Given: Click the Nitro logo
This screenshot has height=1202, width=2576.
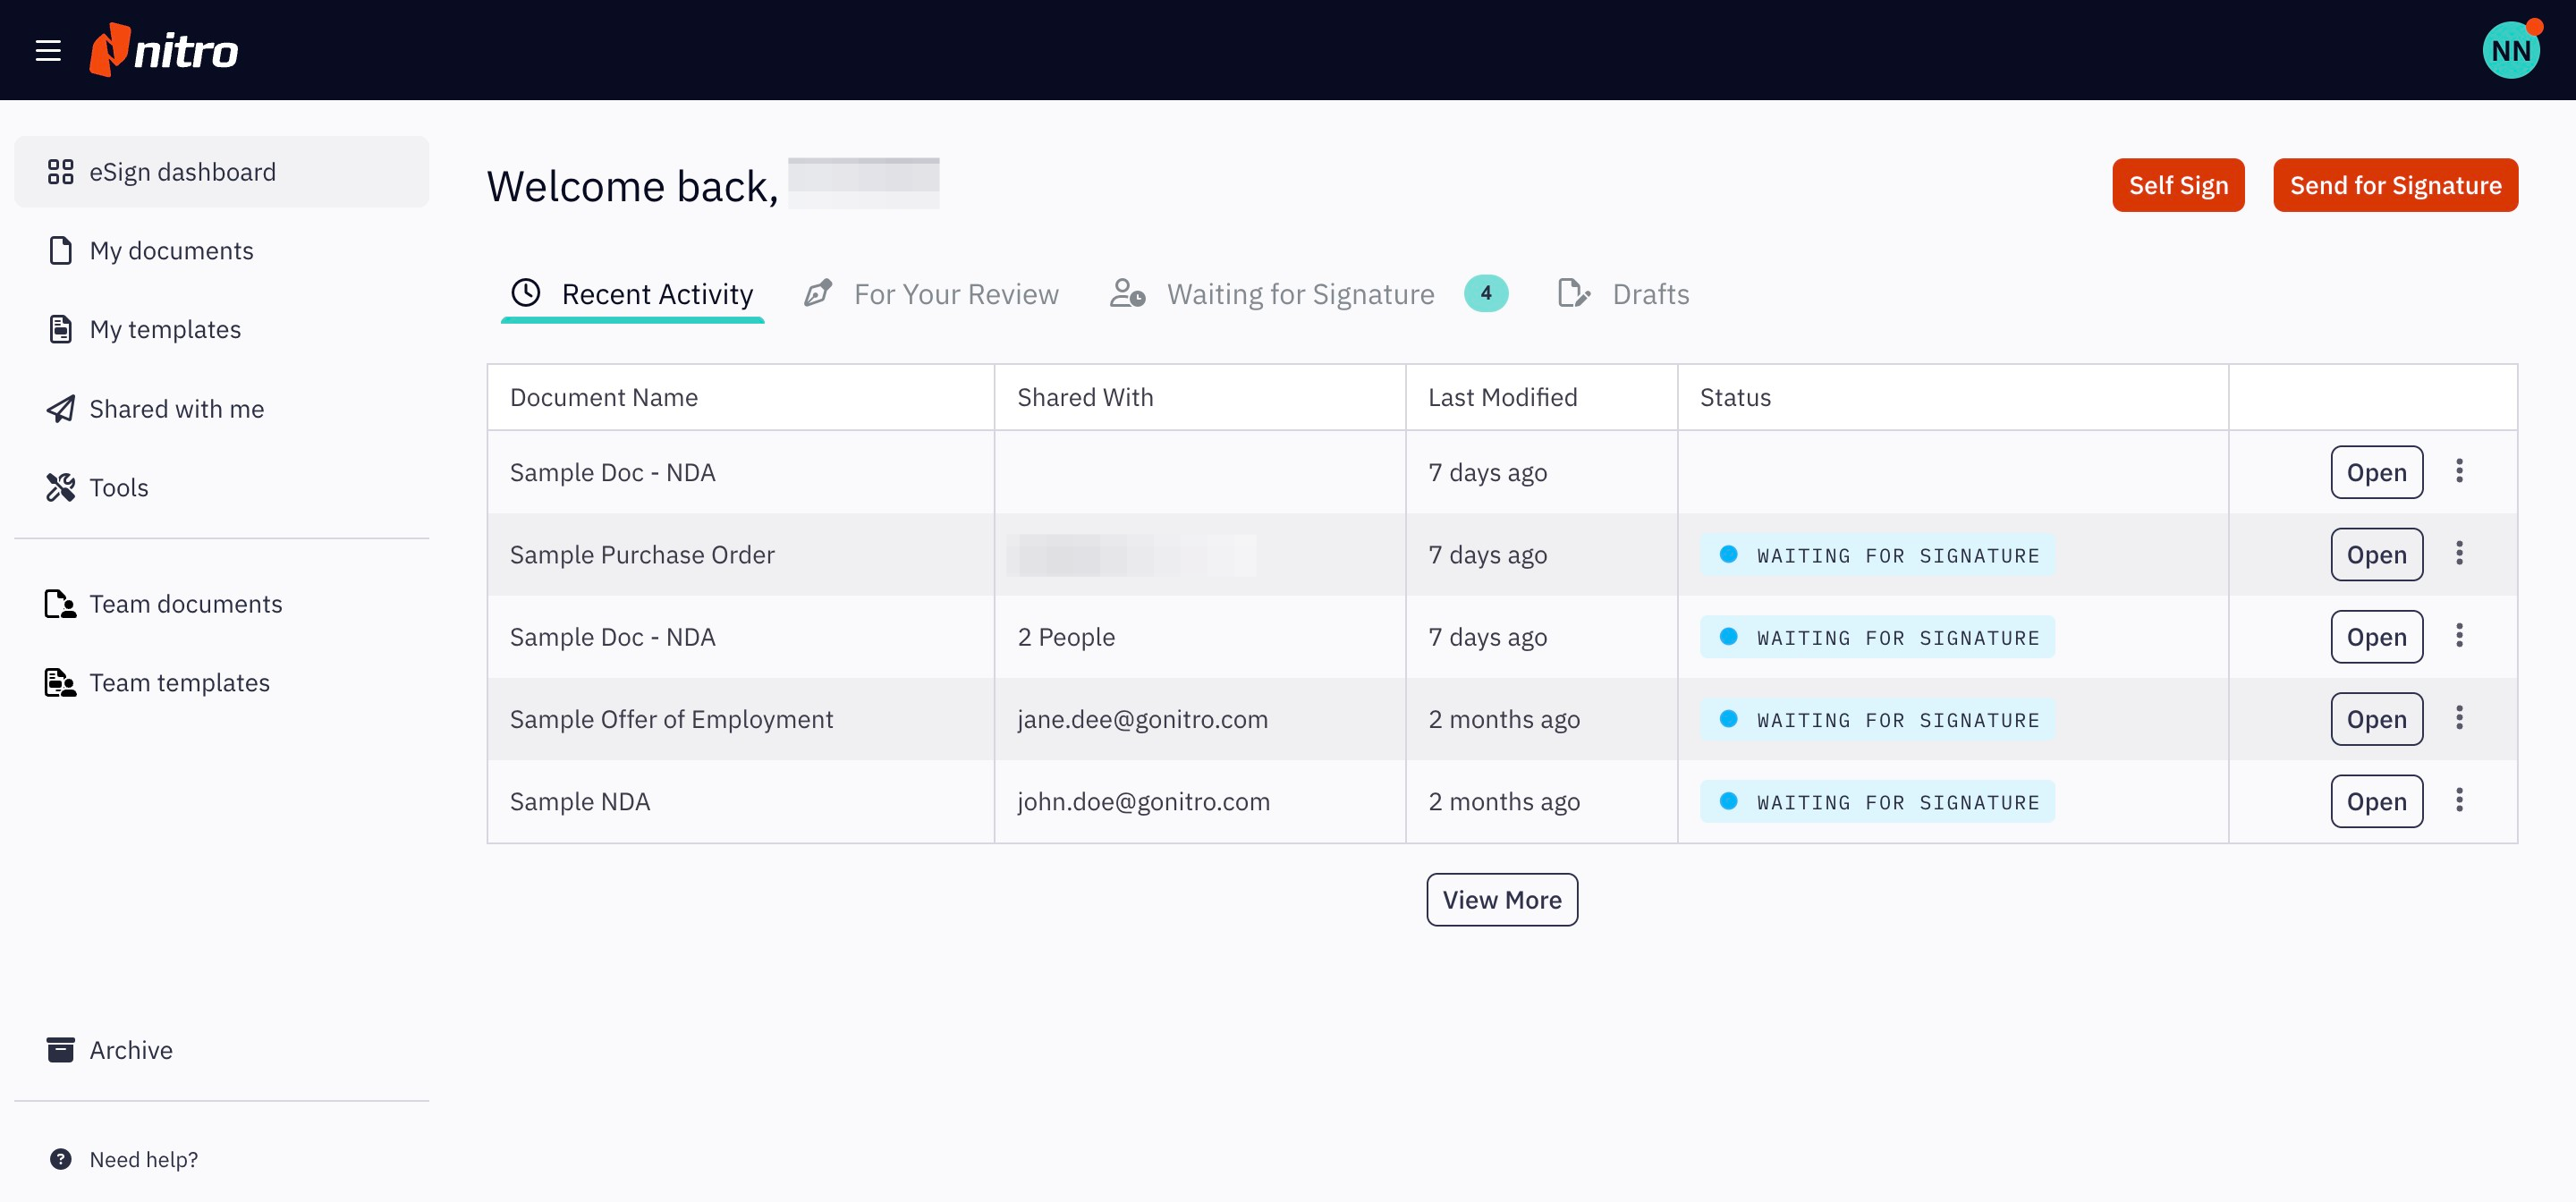Looking at the screenshot, I should [x=164, y=50].
